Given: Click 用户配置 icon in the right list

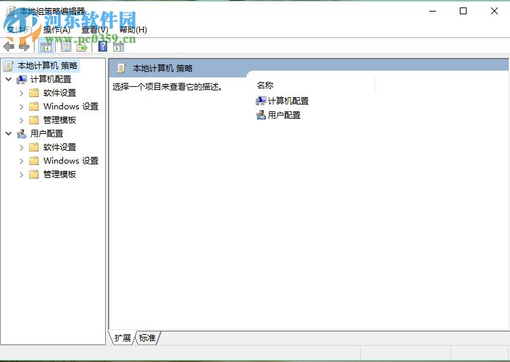Looking at the screenshot, I should coord(261,115).
